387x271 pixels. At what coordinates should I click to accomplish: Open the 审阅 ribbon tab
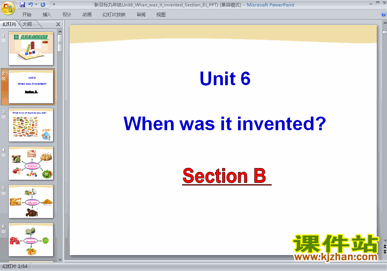141,15
